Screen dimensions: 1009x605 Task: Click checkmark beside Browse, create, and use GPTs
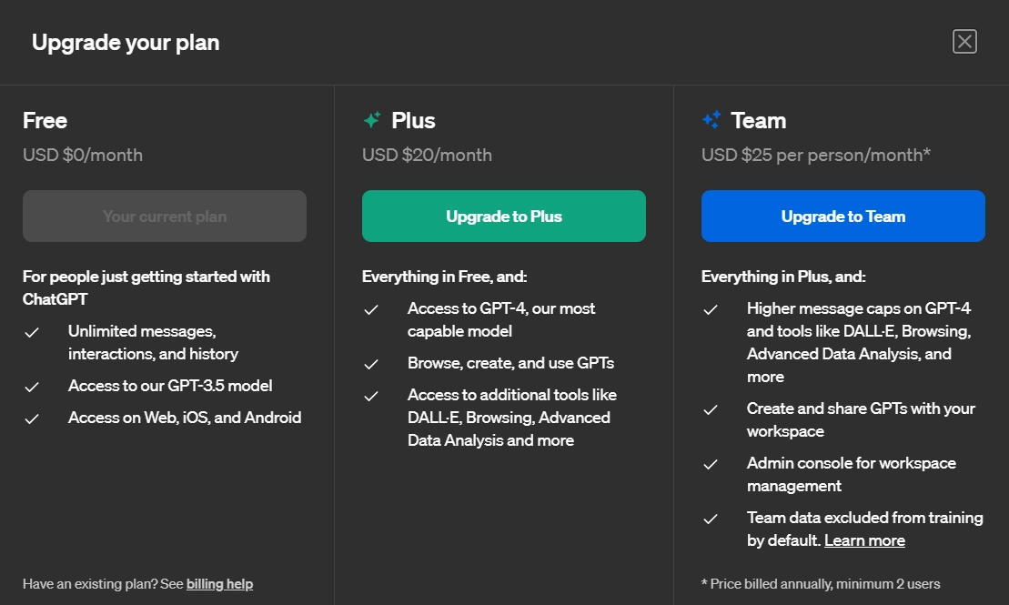[370, 364]
